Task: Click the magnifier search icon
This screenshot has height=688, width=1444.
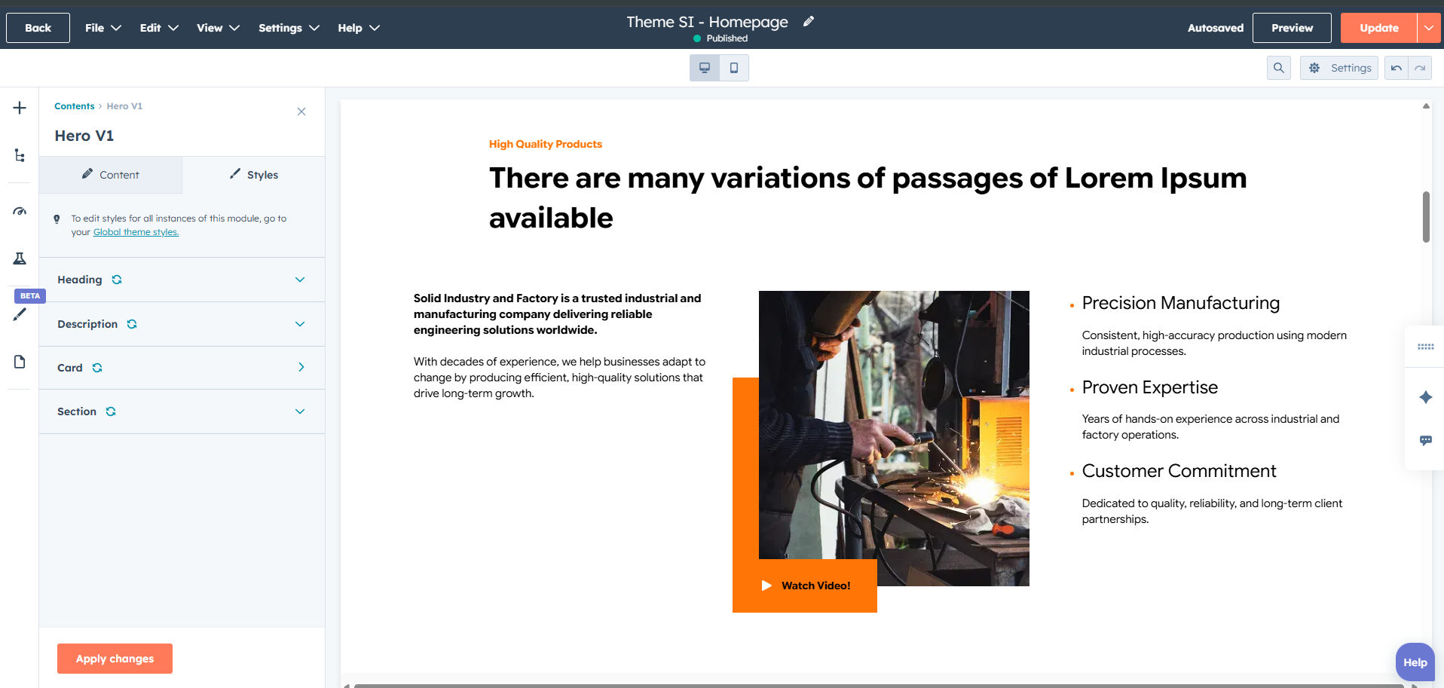Action: click(1278, 68)
